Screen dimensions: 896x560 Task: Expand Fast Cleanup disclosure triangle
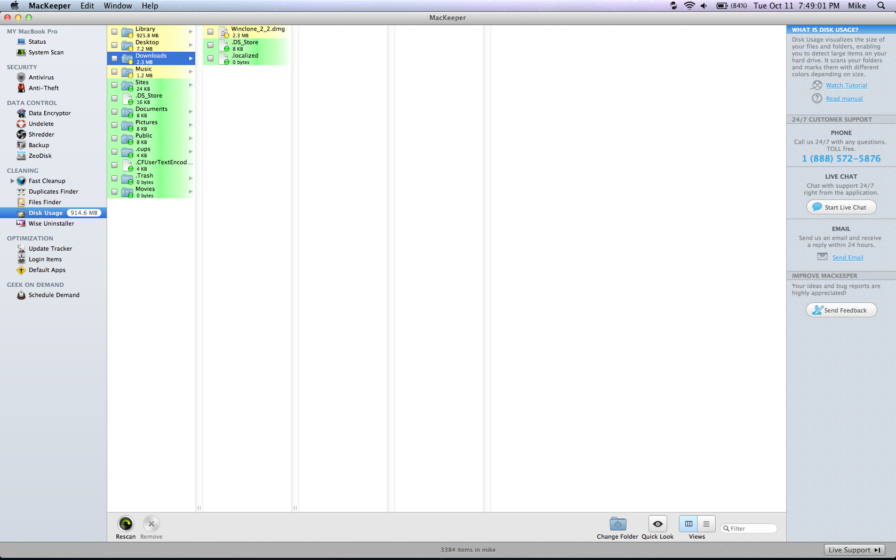tap(12, 181)
